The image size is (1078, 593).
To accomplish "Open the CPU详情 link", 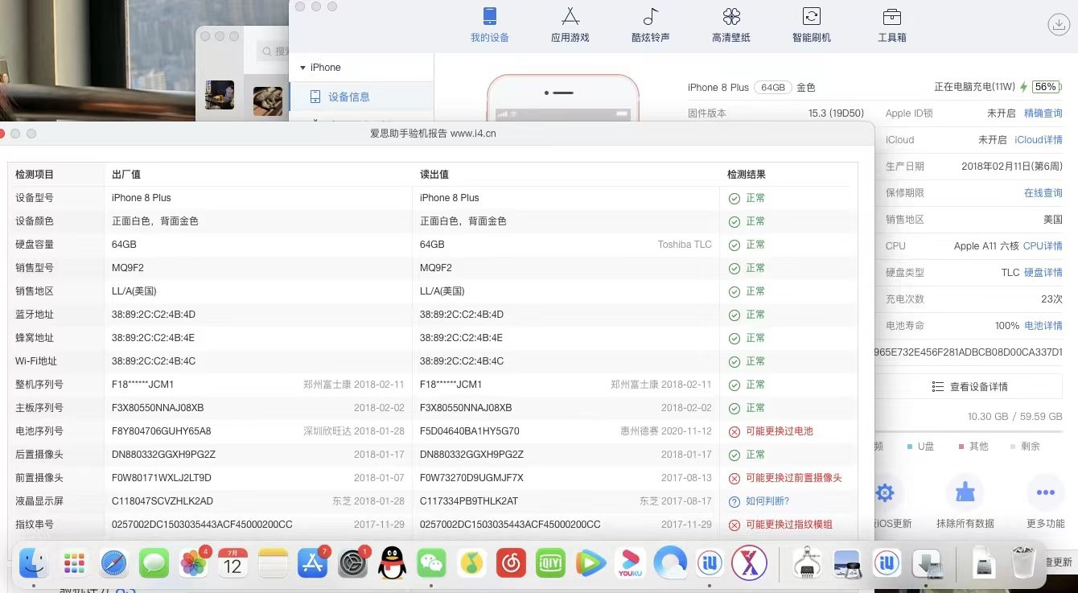I will pos(1043,246).
